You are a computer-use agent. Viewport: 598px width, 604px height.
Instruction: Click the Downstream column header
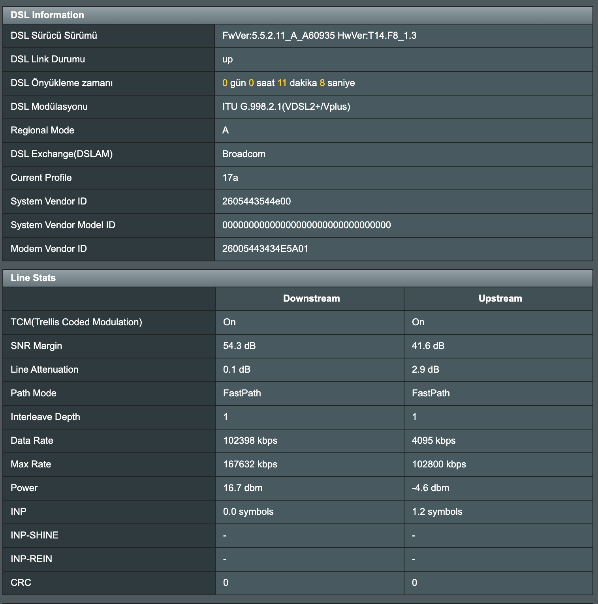(x=311, y=298)
